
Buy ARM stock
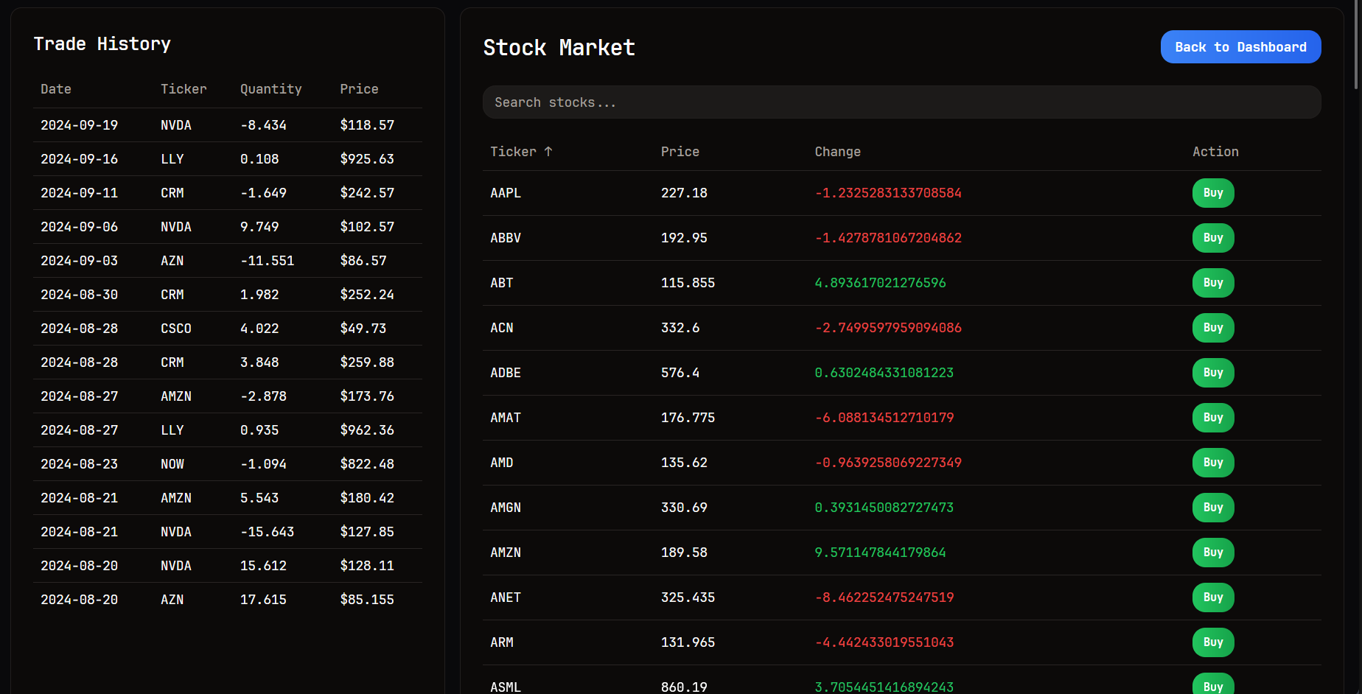1213,642
